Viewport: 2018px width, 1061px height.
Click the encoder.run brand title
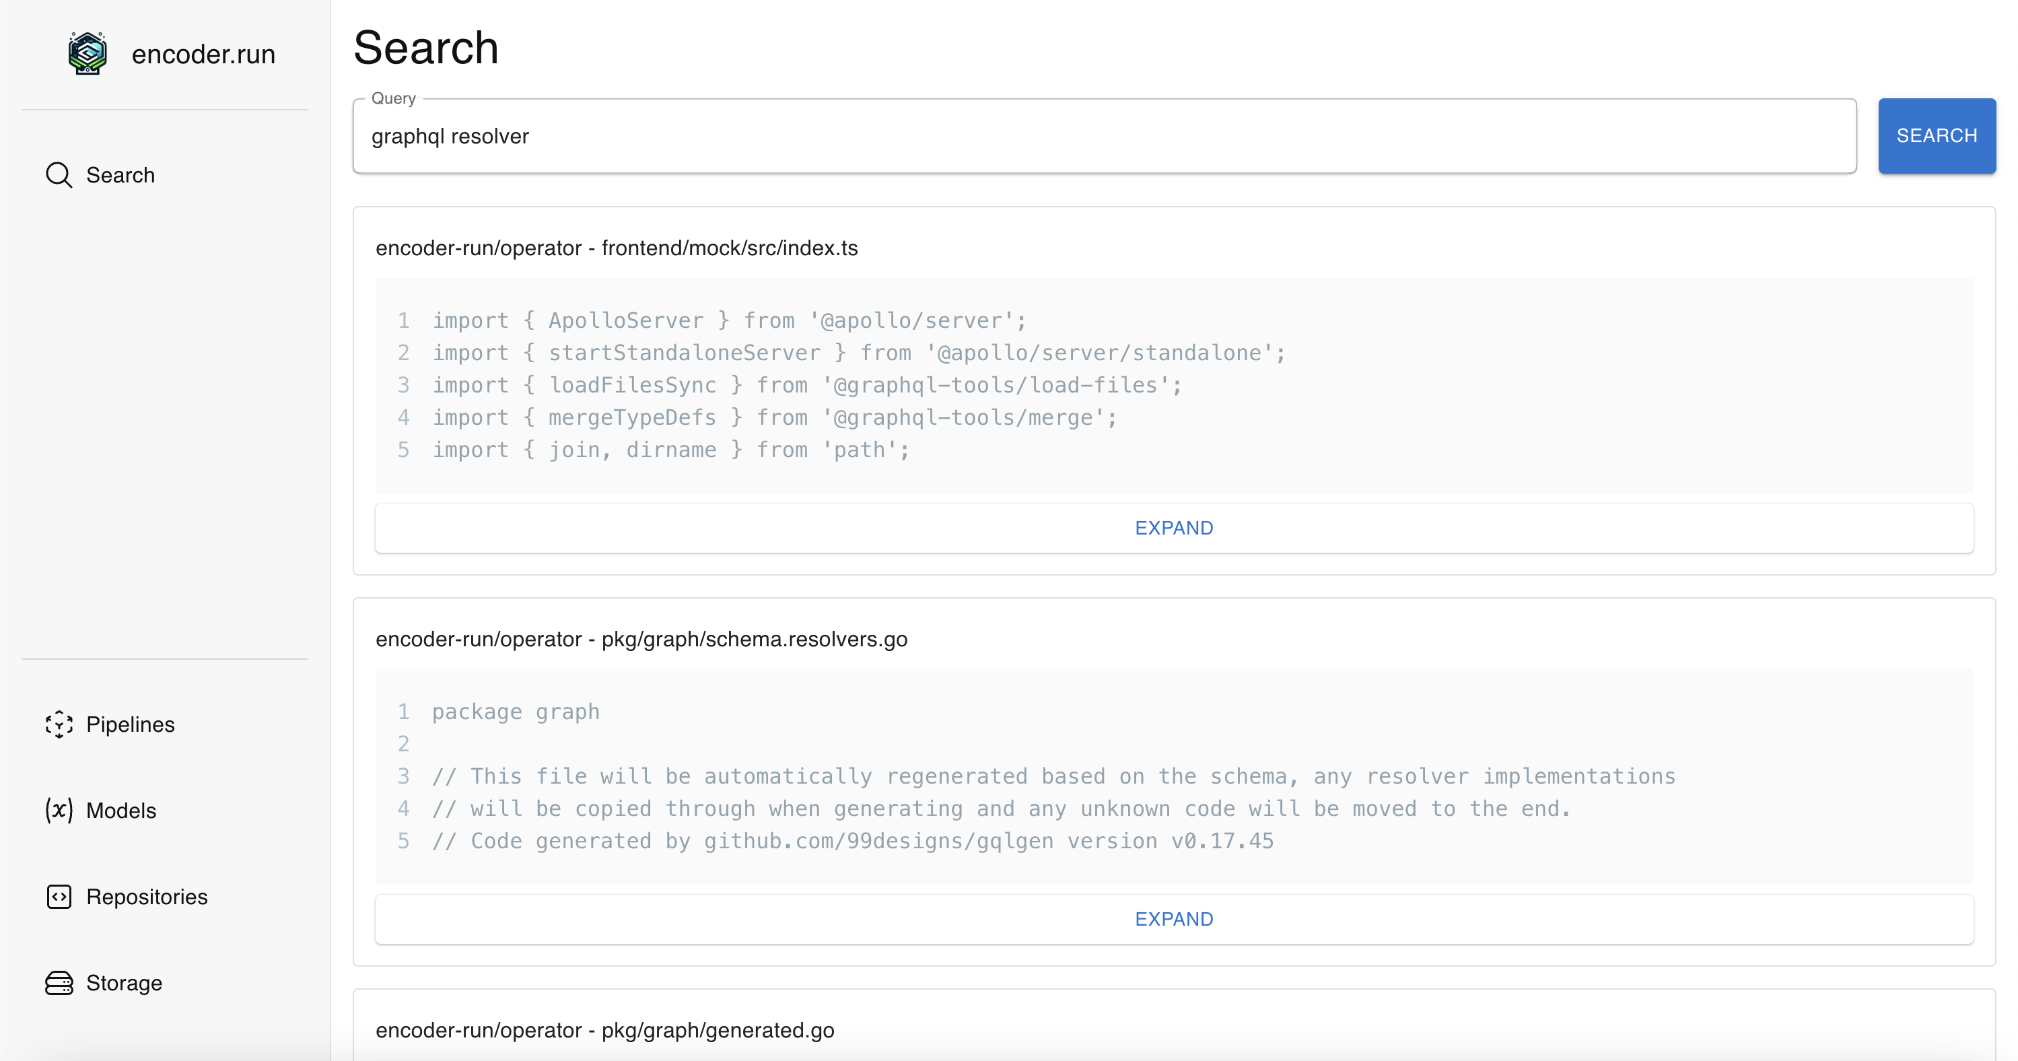click(203, 54)
